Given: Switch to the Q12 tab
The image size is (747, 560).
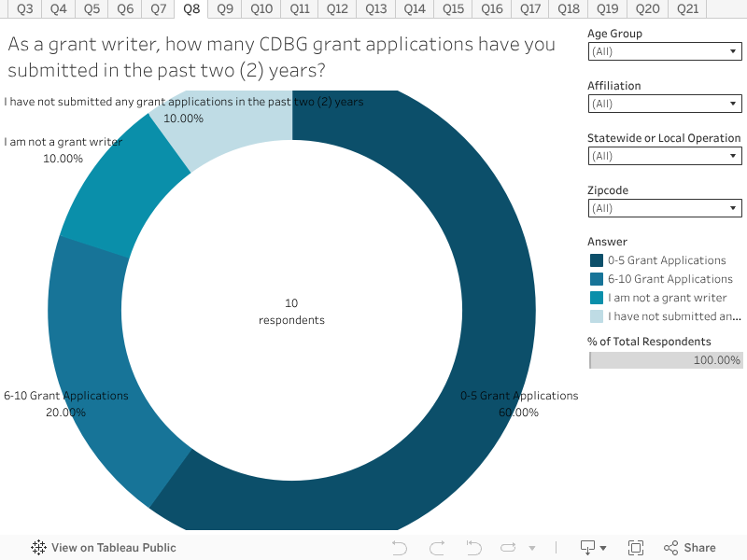Looking at the screenshot, I should [337, 8].
